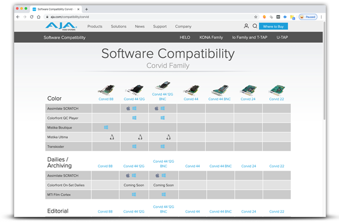Viewport: 339px width, 224px height.
Task: Click the Paused profile button
Action: 308,17
